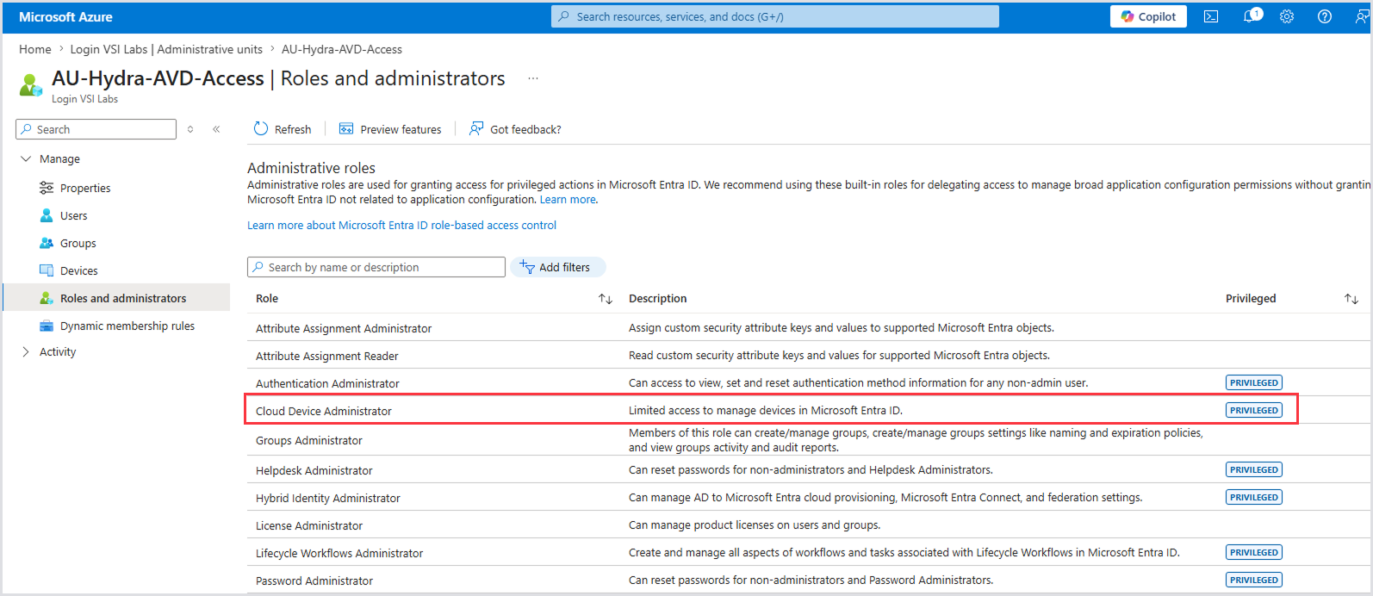Click the Groups people icon

(47, 243)
